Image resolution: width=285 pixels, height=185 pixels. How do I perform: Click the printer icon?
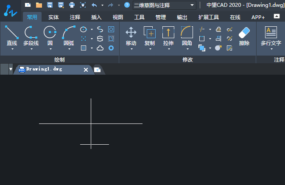click(x=72, y=5)
